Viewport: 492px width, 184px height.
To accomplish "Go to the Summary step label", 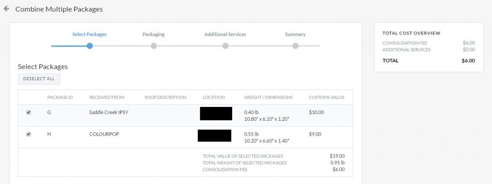I will pyautogui.click(x=295, y=34).
